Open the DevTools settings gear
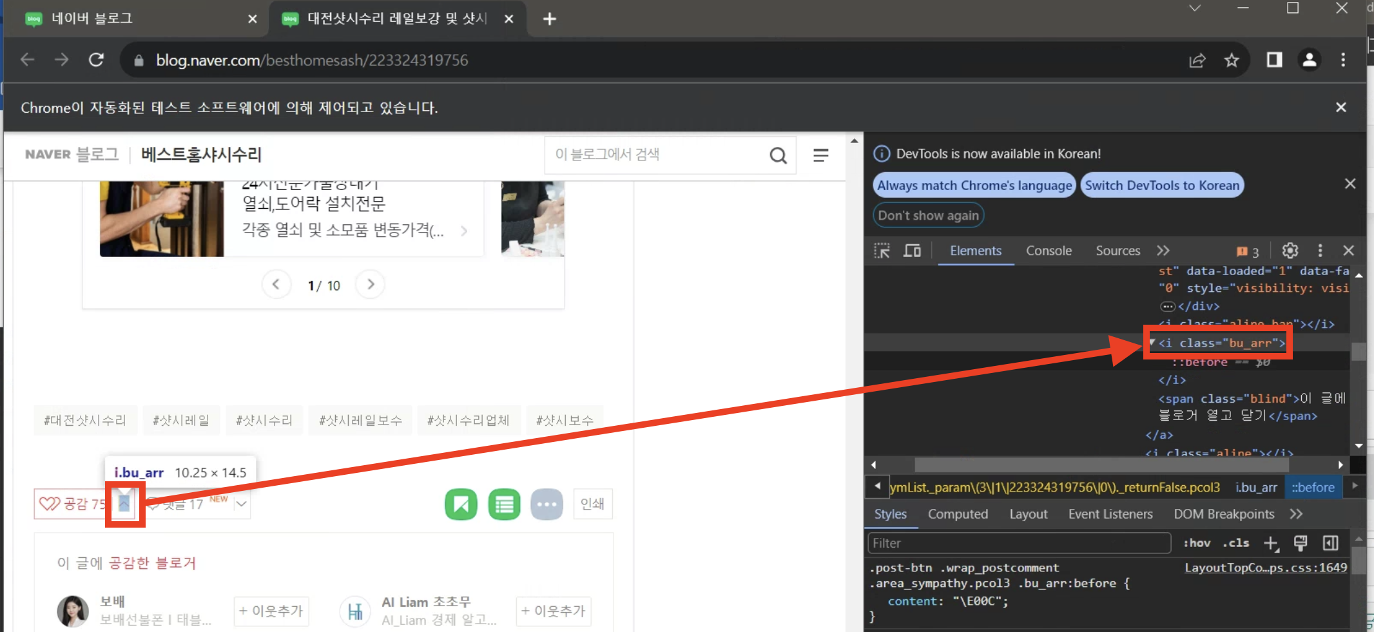Image resolution: width=1374 pixels, height=632 pixels. coord(1290,251)
